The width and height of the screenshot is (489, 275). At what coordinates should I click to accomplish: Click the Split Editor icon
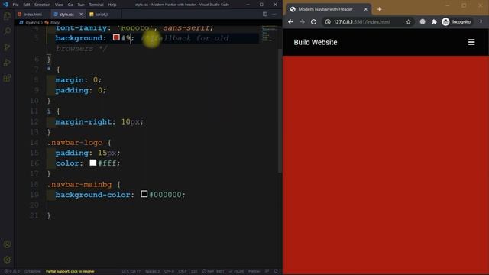(x=265, y=14)
